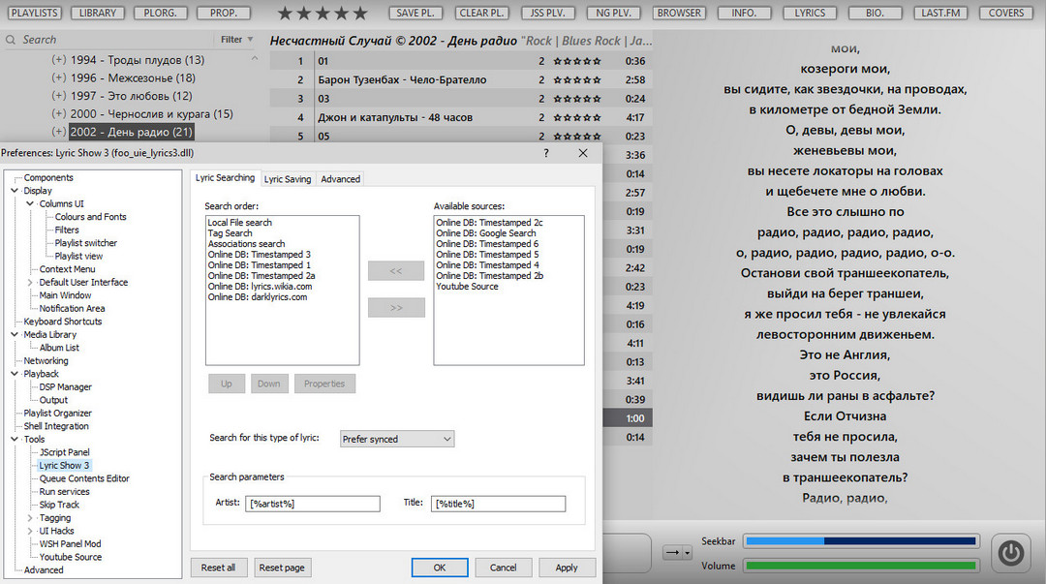Expand the 1994 - Троды плудов album node

tap(59, 60)
